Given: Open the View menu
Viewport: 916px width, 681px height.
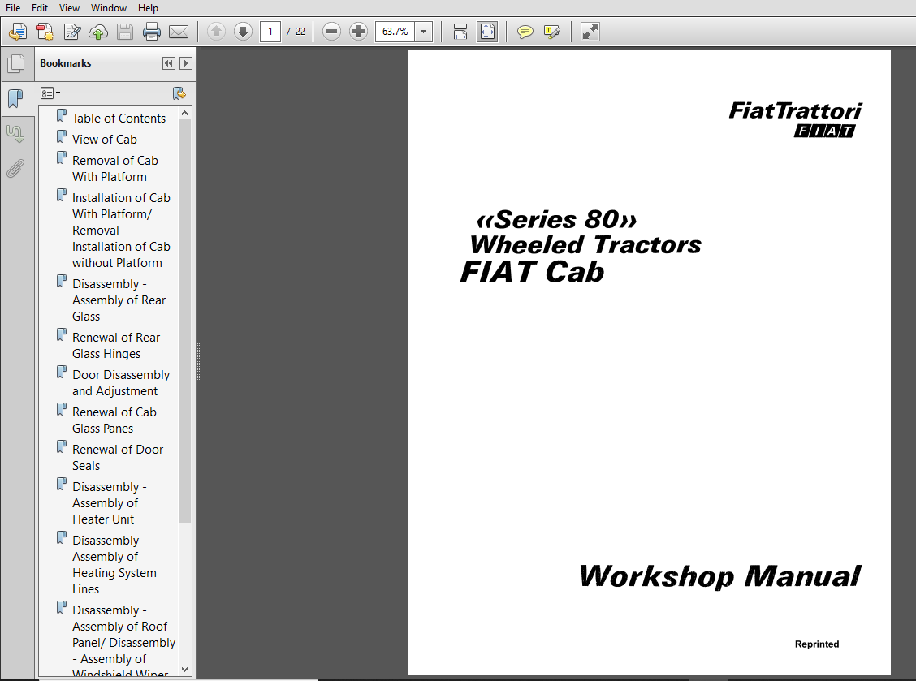Looking at the screenshot, I should [69, 7].
